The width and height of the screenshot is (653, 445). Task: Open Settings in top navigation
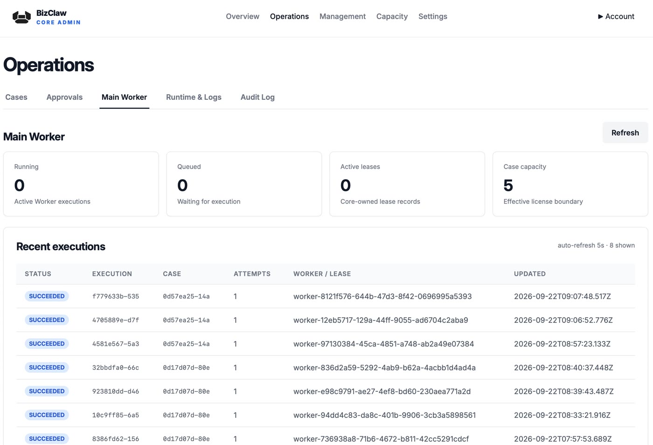[x=433, y=16]
